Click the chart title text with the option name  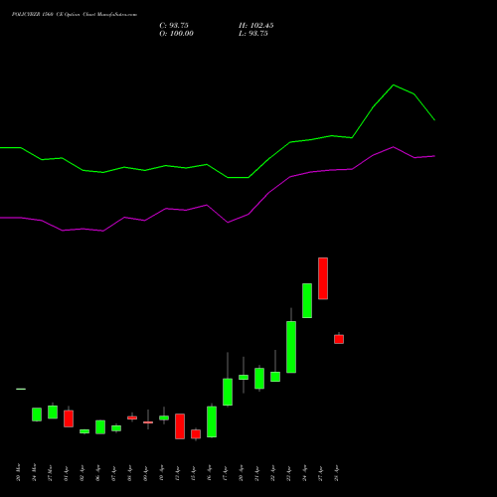click(x=75, y=15)
